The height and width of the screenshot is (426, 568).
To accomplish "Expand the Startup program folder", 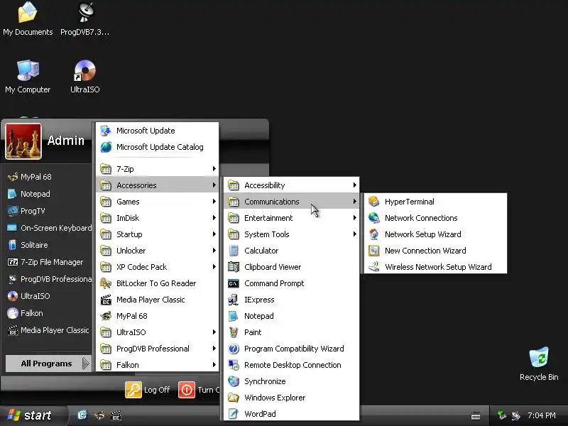I will [158, 234].
